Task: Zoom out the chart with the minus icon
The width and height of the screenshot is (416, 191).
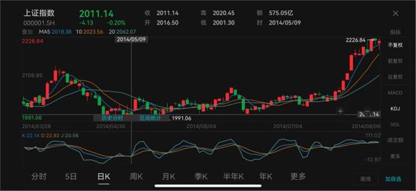Action: 367,111
